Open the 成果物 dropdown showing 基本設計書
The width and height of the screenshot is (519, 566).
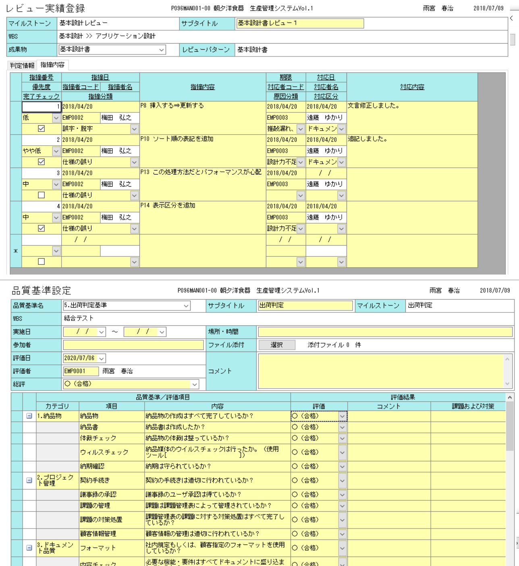point(161,50)
